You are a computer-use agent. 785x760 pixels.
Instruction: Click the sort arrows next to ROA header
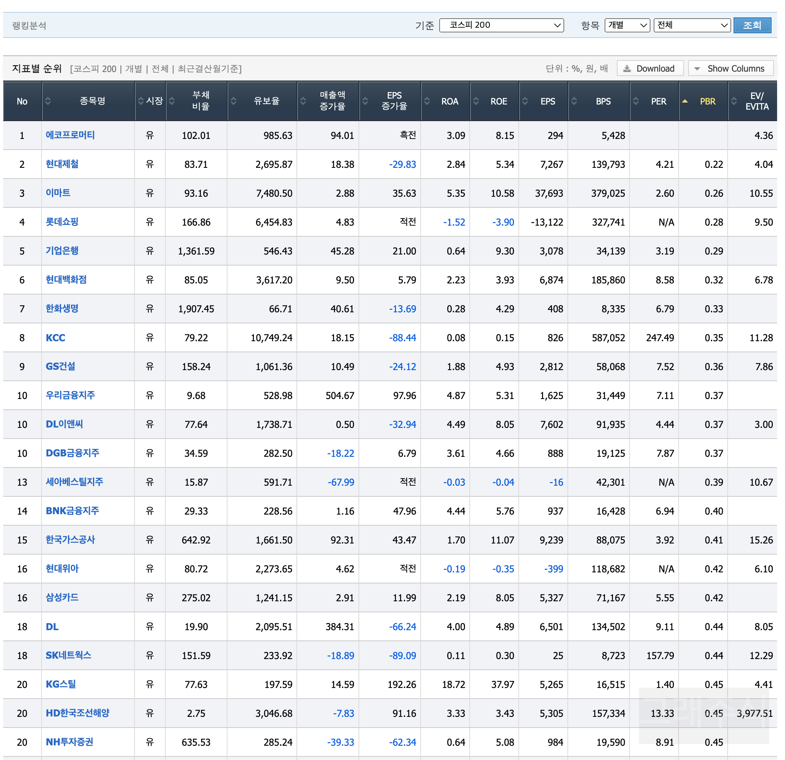pos(427,101)
